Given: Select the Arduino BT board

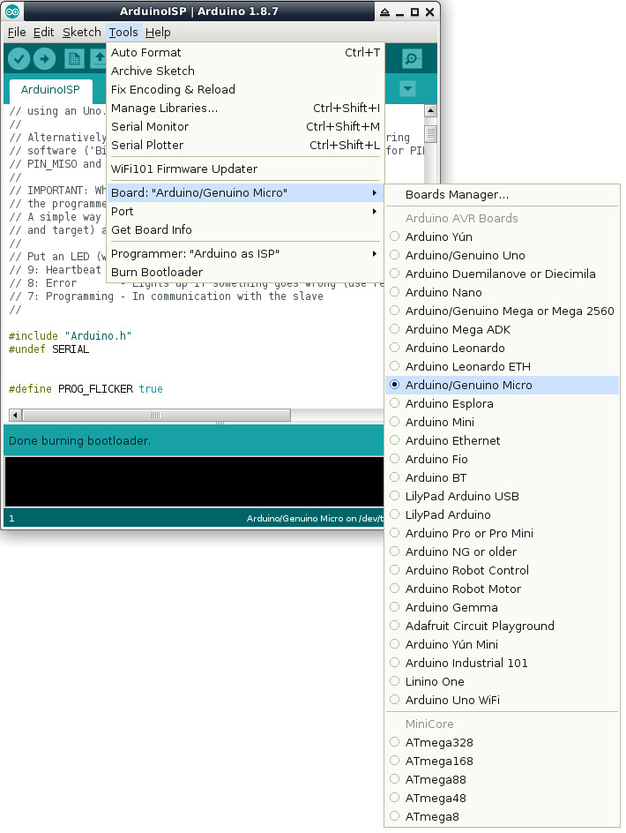Looking at the screenshot, I should pos(502,477).
